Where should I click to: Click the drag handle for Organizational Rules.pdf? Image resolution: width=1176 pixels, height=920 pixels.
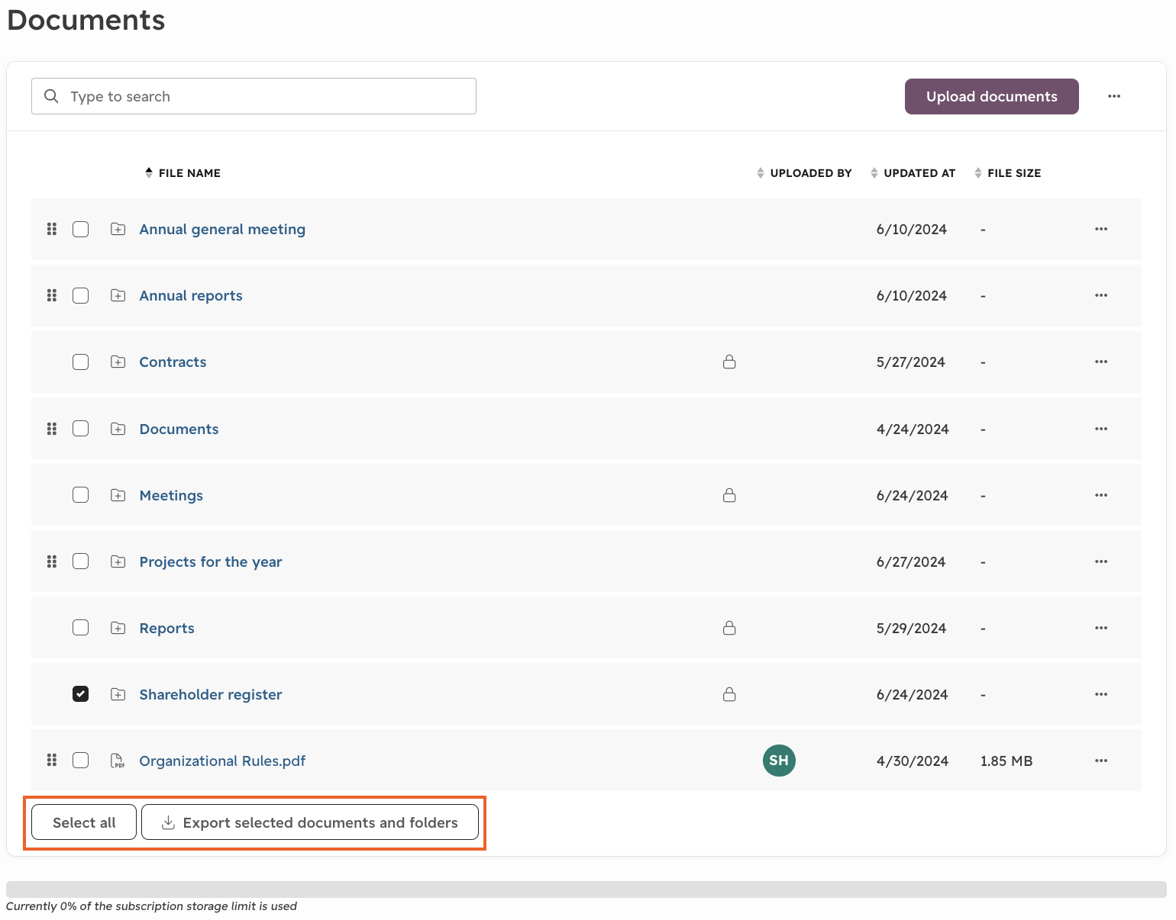point(52,761)
